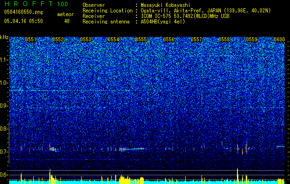Image resolution: width=290 pixels, height=184 pixels.
Task: Click the HROFFT 1.0.0 title text
Action: tap(36, 4)
